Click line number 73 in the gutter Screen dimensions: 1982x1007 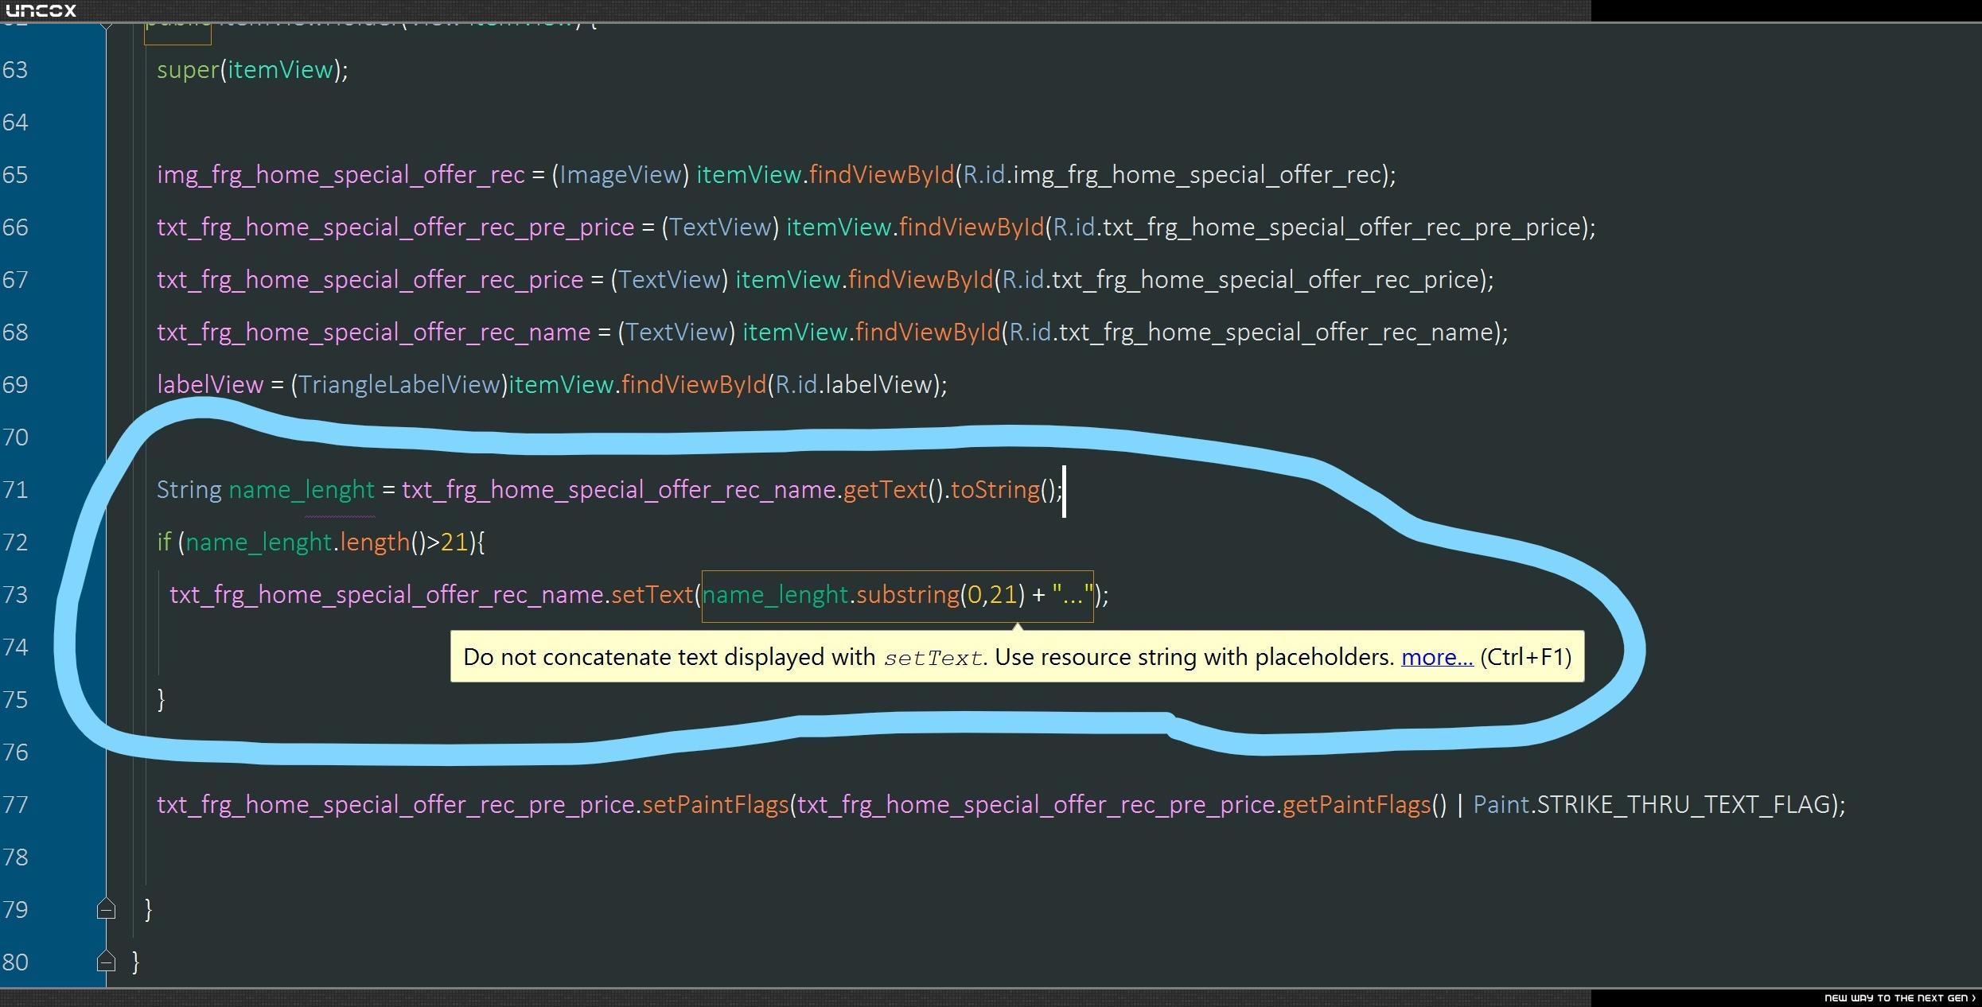[15, 595]
